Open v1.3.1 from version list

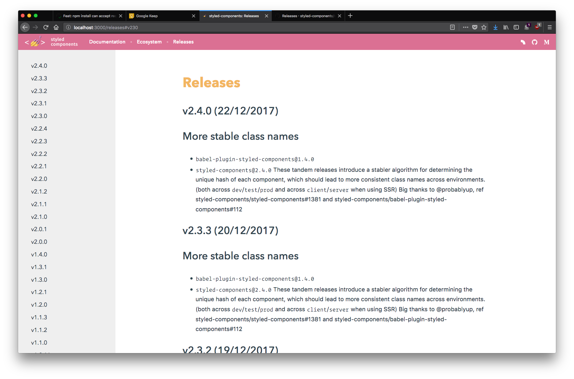[x=39, y=267]
